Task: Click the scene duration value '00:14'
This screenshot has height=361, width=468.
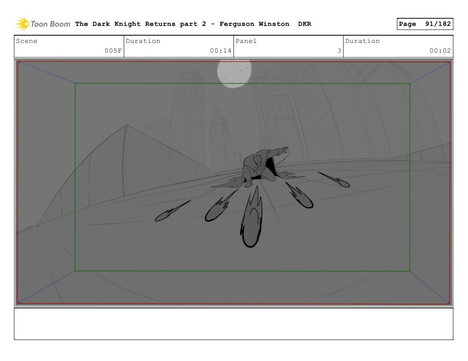Action: 220,51
